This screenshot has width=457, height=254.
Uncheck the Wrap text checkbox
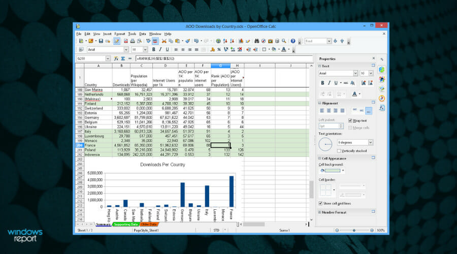click(x=350, y=120)
